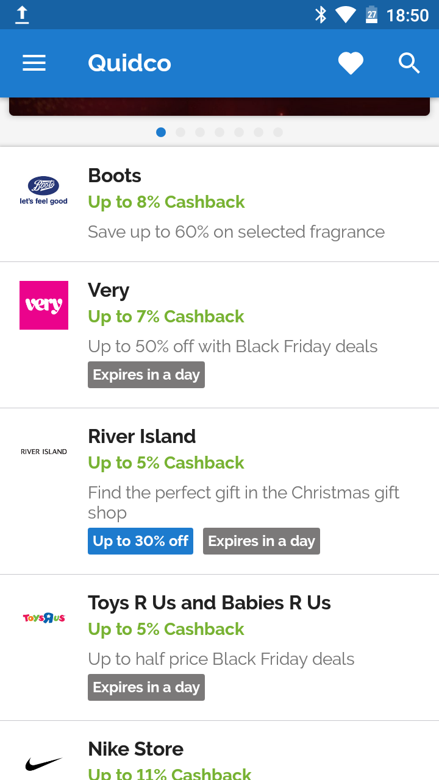Select the last carousel page dot

tap(278, 132)
